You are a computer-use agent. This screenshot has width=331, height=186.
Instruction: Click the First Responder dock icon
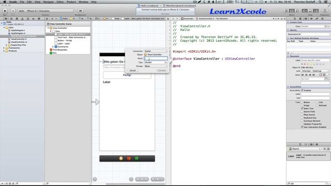point(129,159)
